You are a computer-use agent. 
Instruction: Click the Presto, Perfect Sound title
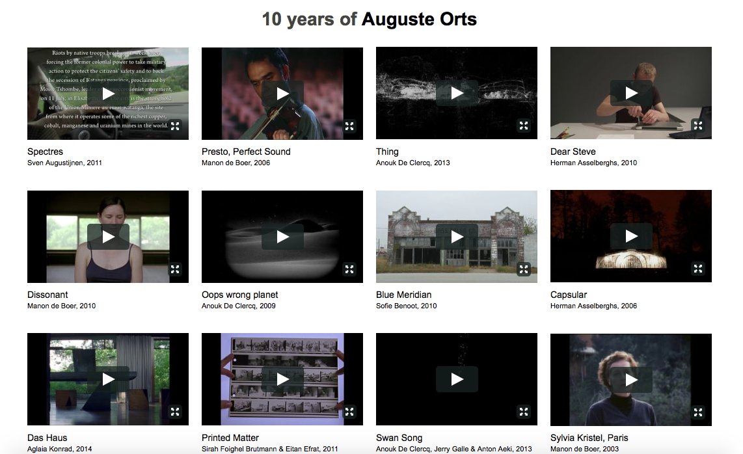[246, 152]
